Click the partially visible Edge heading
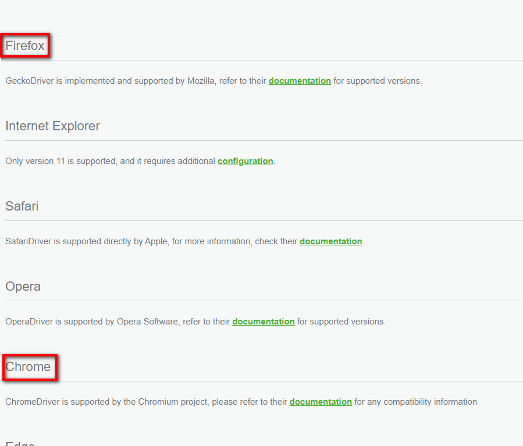 (20, 444)
